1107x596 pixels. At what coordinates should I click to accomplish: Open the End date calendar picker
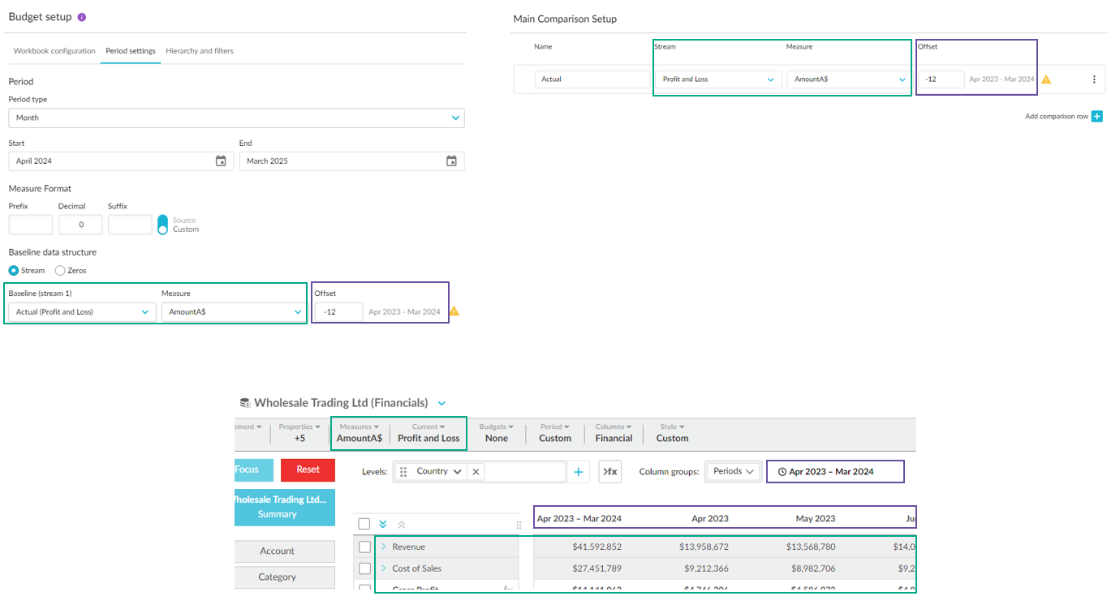click(451, 161)
